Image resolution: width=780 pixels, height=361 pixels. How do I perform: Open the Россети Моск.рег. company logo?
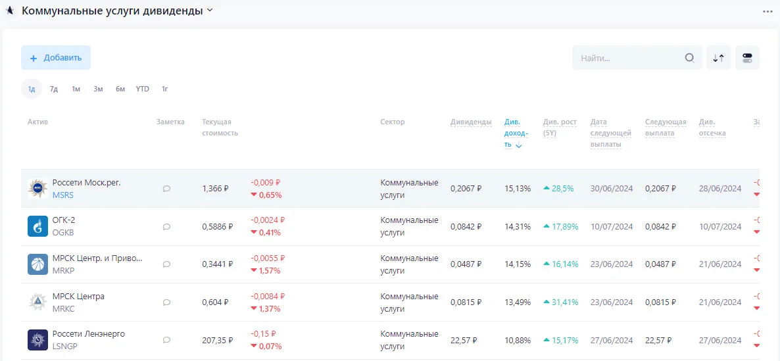coord(37,189)
